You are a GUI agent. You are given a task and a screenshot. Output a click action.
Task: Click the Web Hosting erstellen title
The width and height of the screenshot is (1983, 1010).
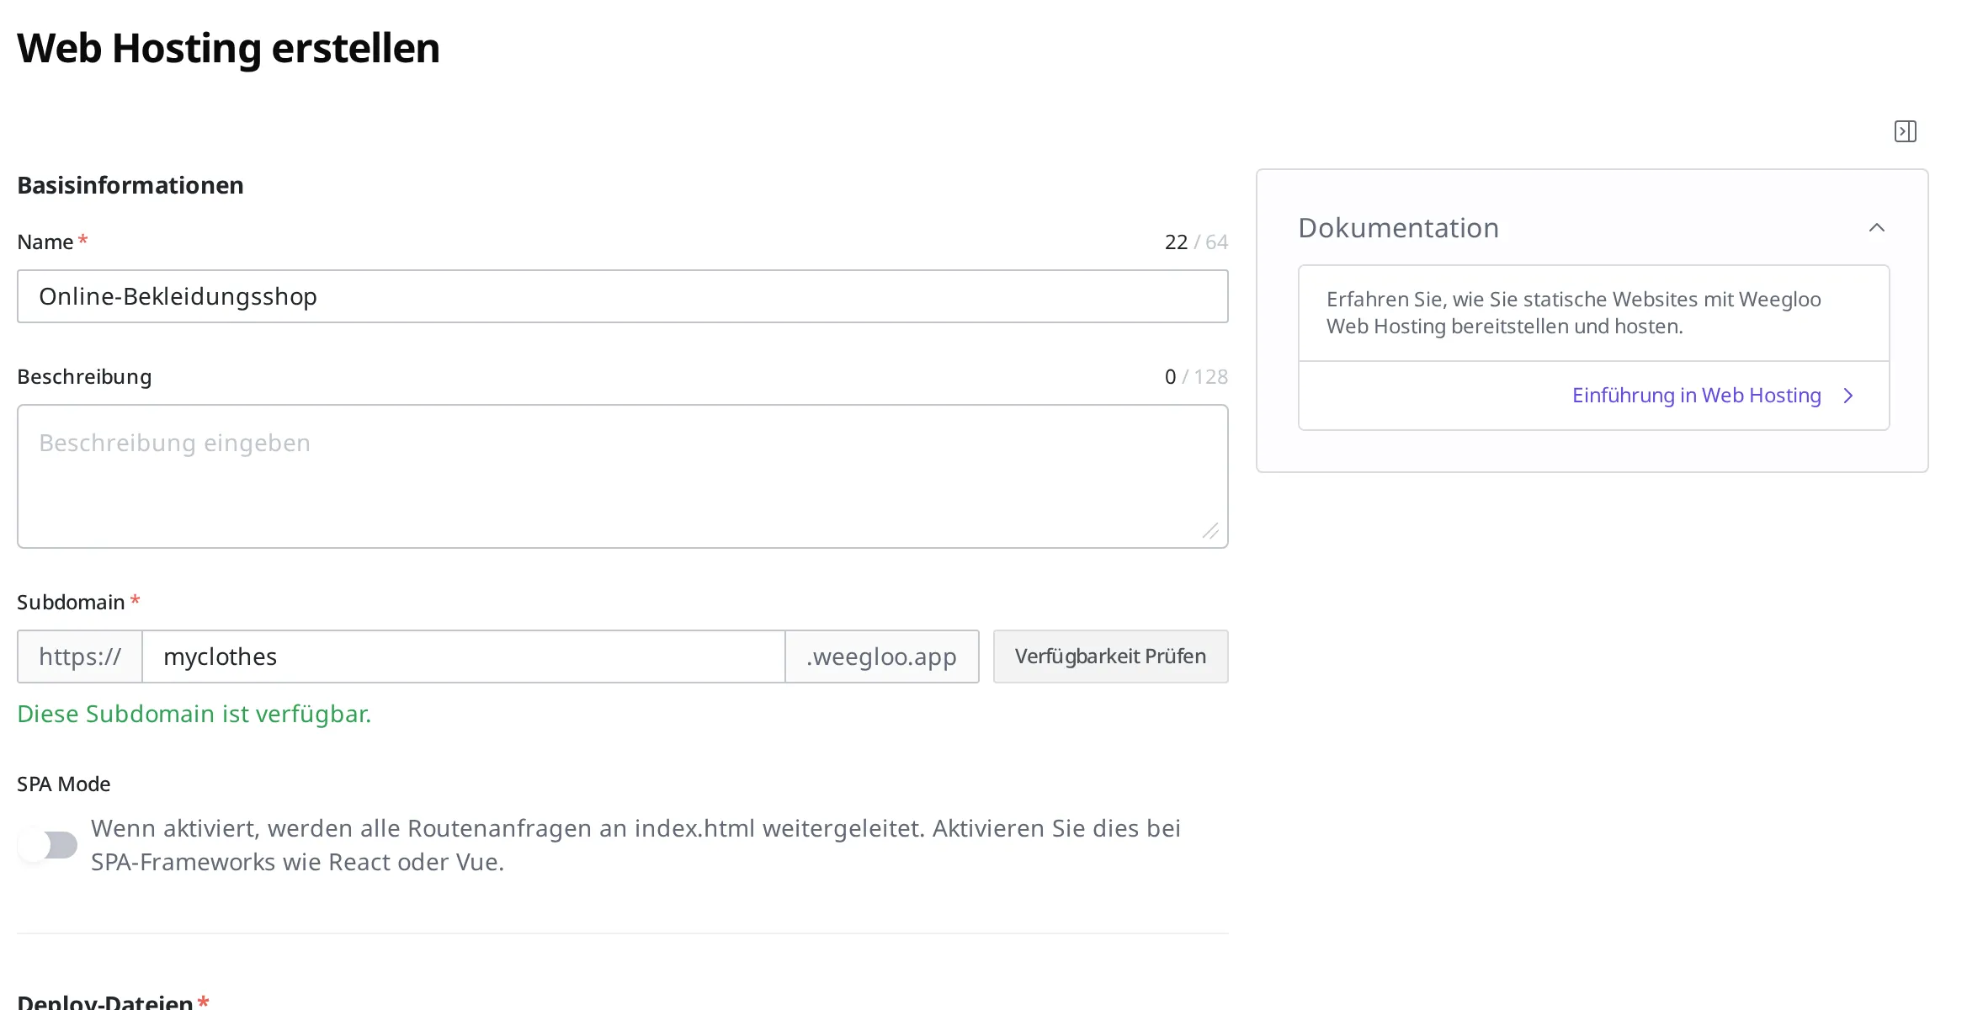pos(228,48)
